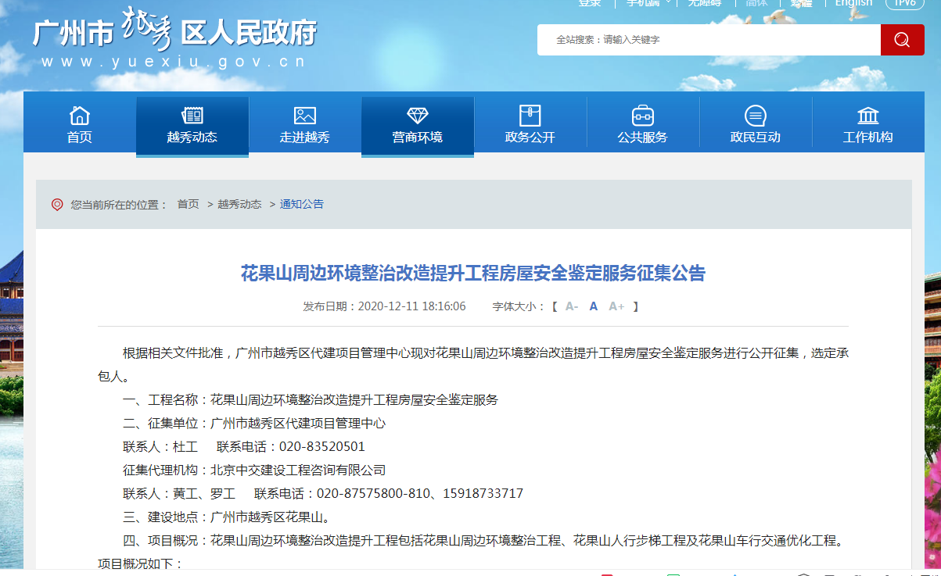This screenshot has width=941, height=576.
Task: Expand the 手机端 dropdown at top
Action: pos(647,3)
